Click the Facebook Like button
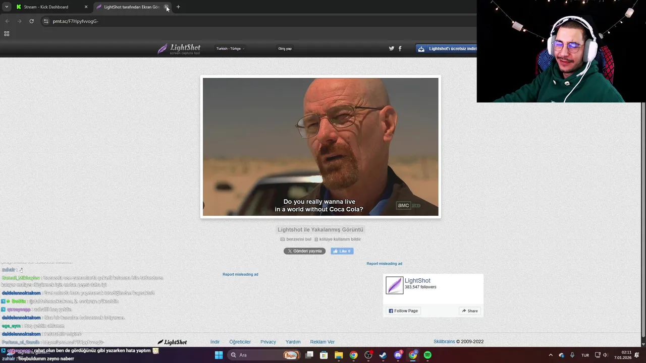646x363 pixels. click(342, 251)
